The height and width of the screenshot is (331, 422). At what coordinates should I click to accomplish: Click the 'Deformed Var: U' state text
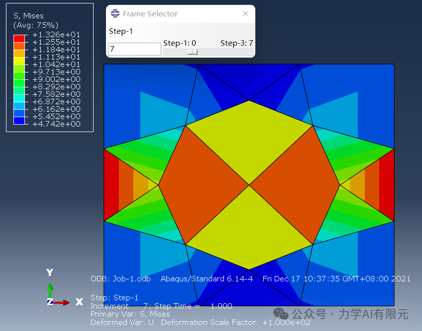122,323
